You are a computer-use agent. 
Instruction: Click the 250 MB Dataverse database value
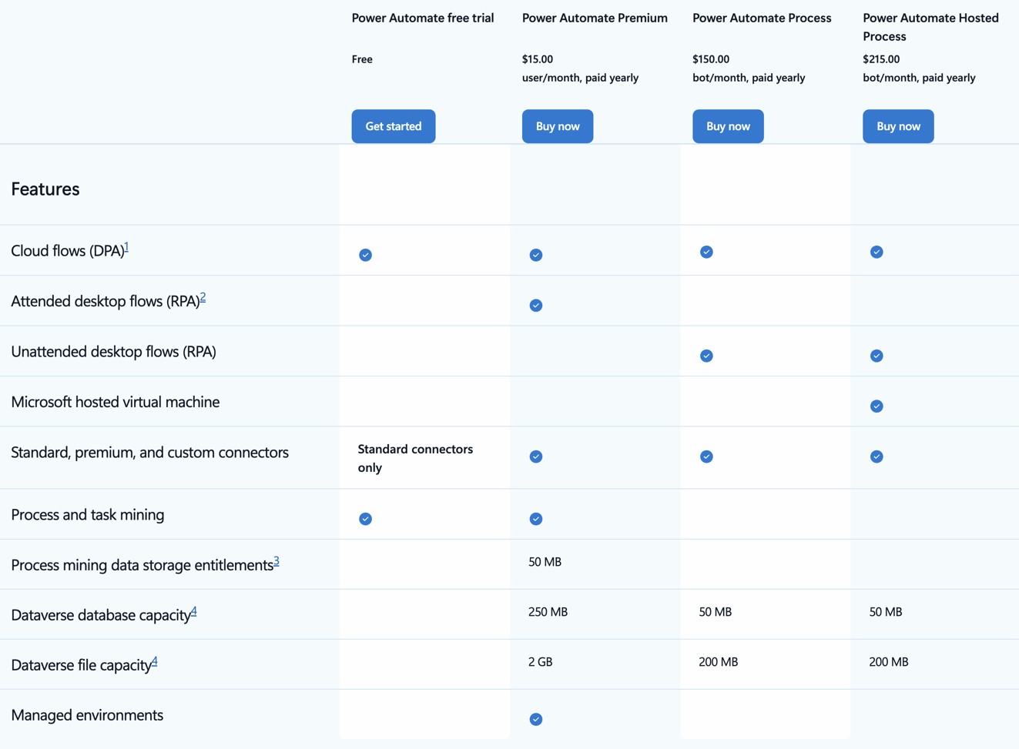548,612
